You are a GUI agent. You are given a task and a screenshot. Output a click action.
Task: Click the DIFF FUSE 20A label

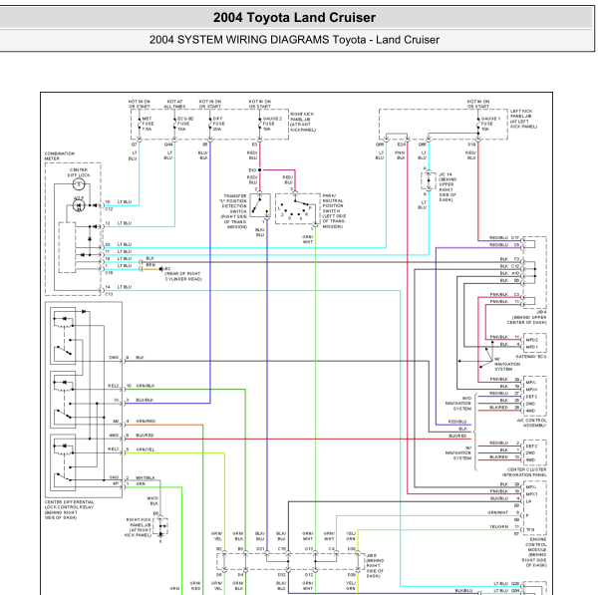218,124
